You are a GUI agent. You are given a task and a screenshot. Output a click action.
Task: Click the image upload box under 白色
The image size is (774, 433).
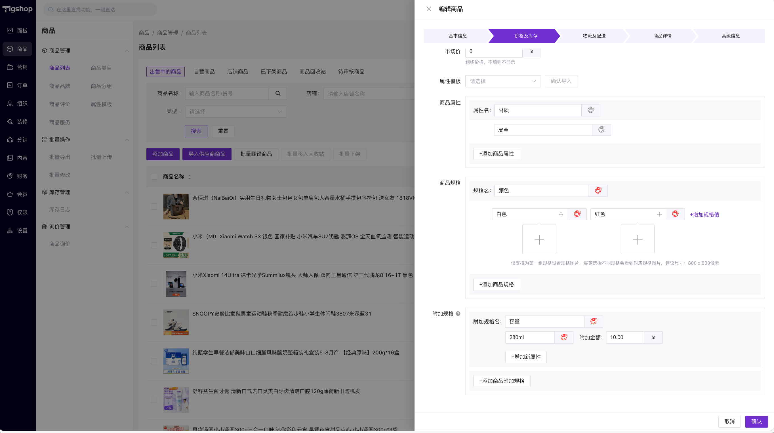tap(539, 239)
